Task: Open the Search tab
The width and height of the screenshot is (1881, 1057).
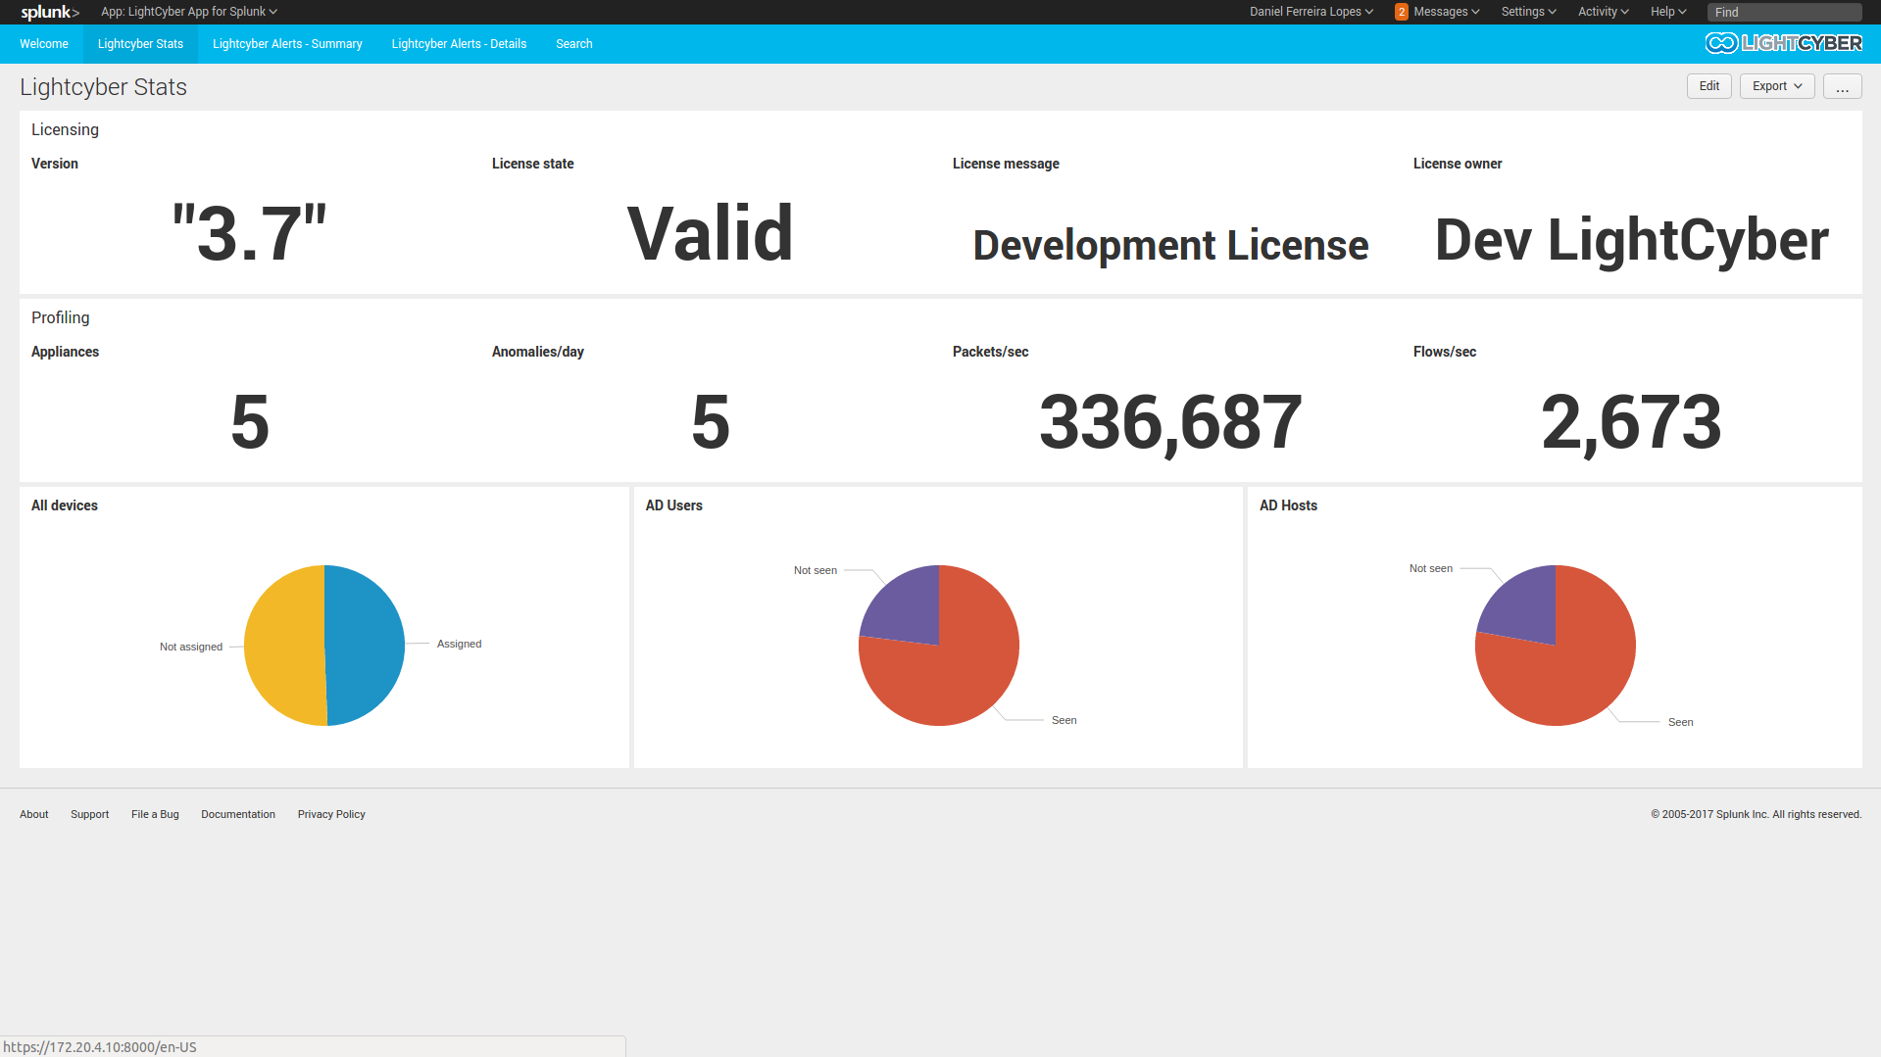Action: 573,44
